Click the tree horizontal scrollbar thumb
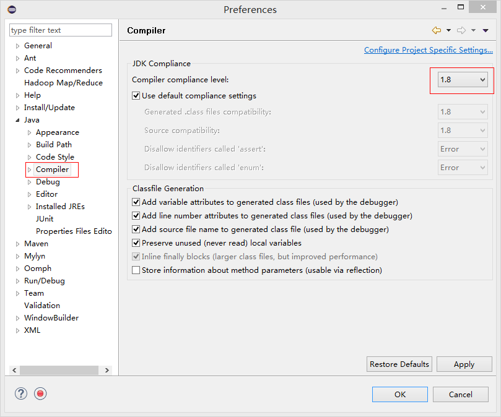 [59, 370]
